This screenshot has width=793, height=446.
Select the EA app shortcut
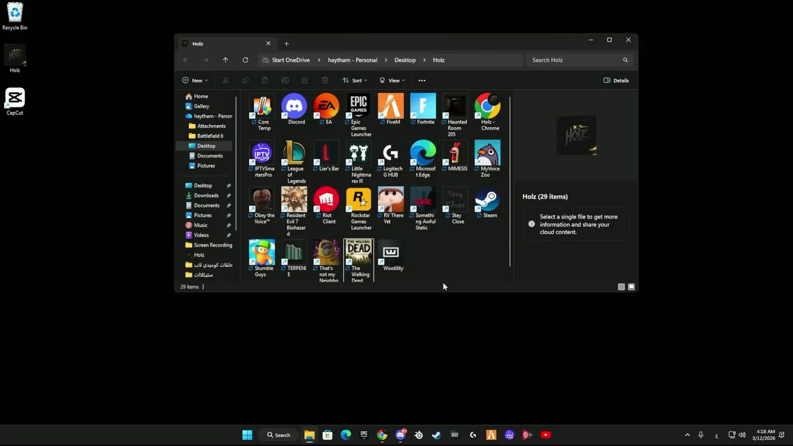pyautogui.click(x=326, y=110)
